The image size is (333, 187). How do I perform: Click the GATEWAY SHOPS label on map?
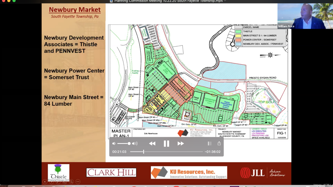pyautogui.click(x=130, y=118)
